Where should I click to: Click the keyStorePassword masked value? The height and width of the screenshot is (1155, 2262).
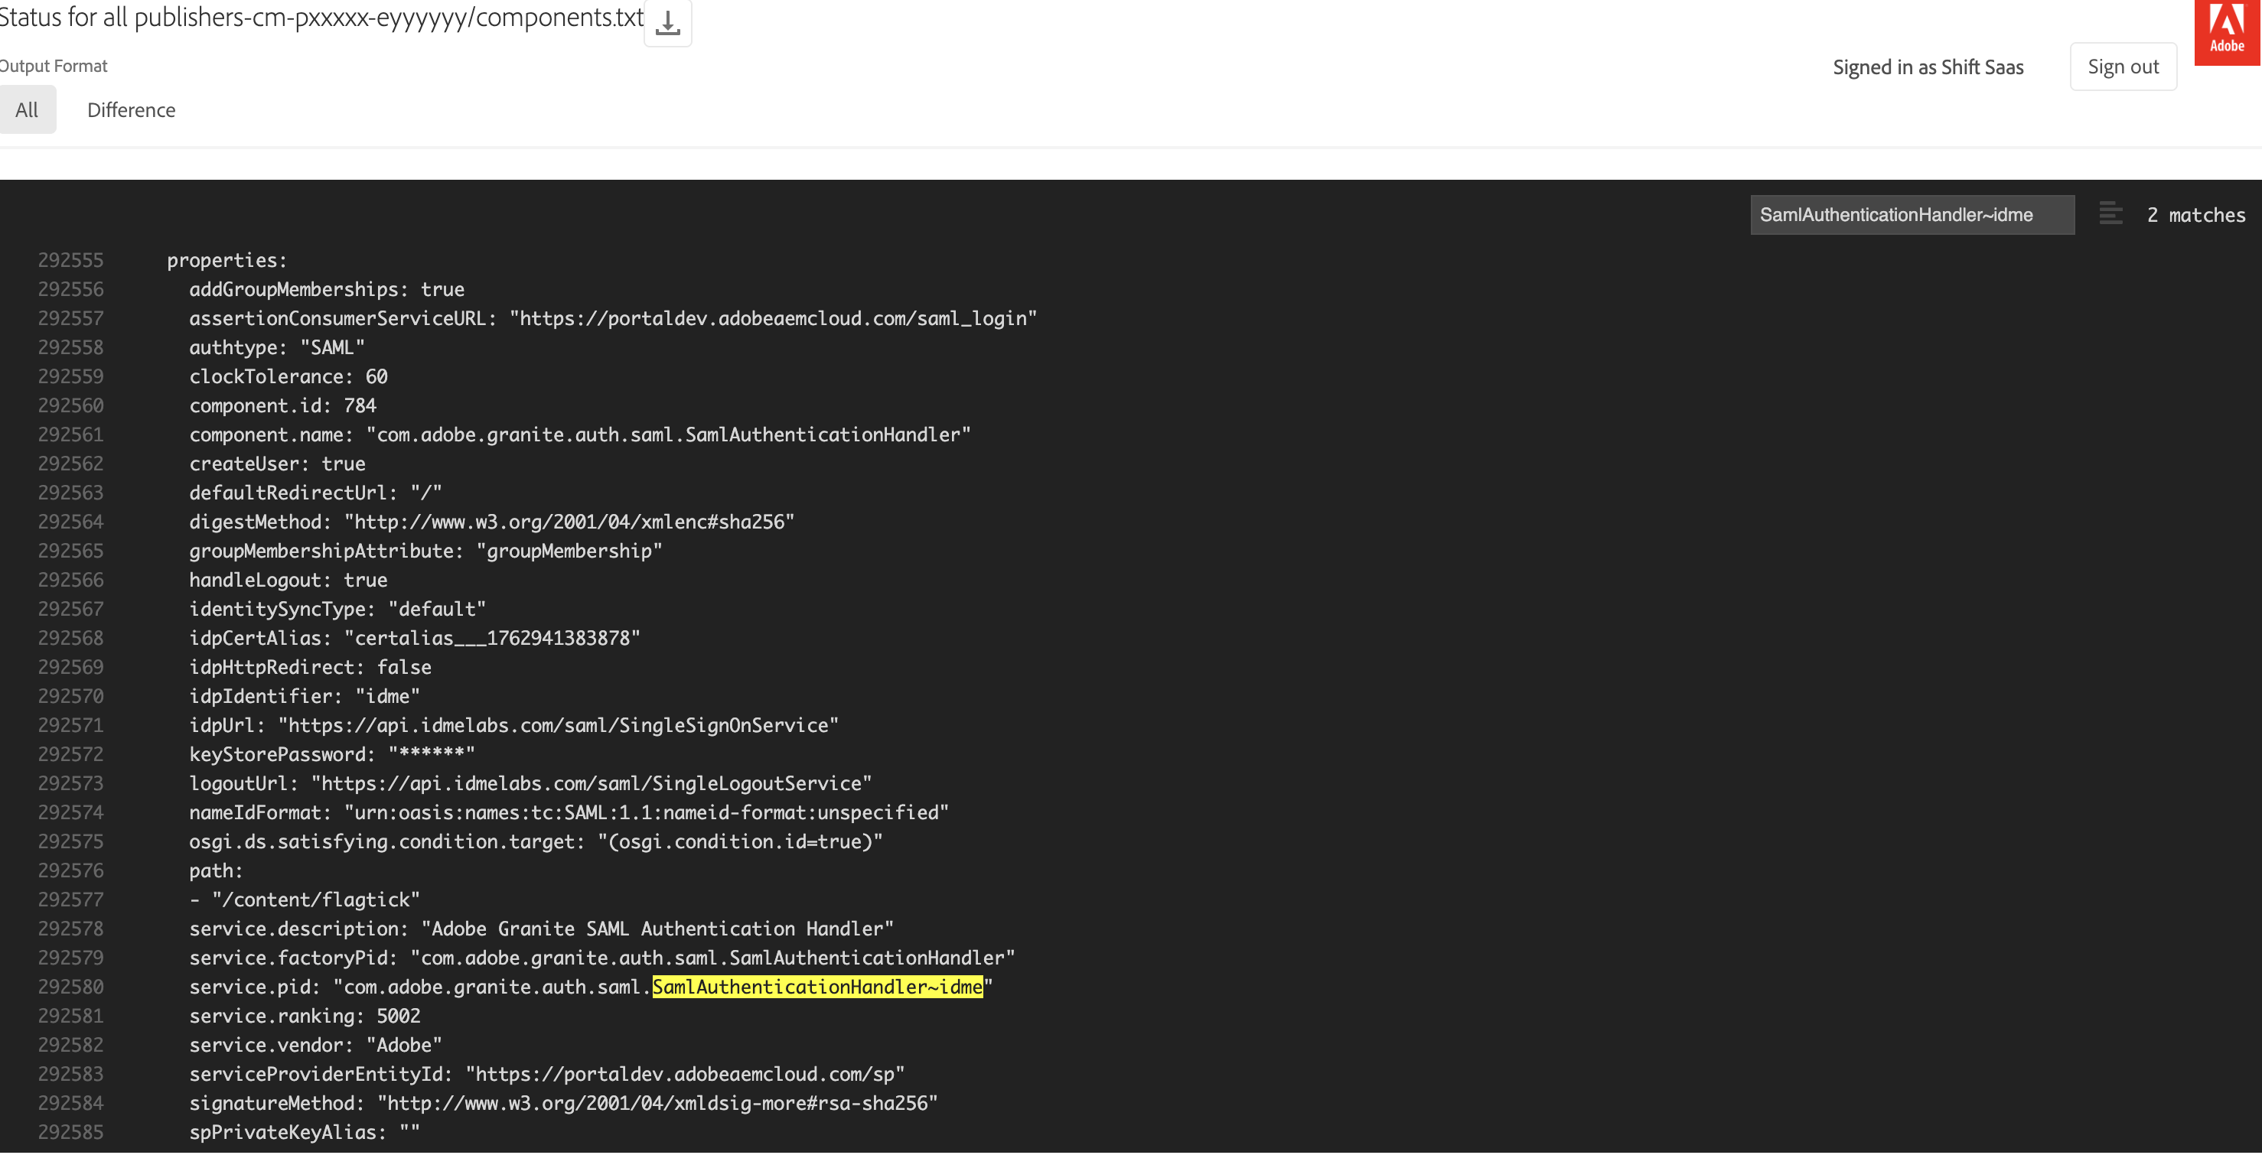431,754
